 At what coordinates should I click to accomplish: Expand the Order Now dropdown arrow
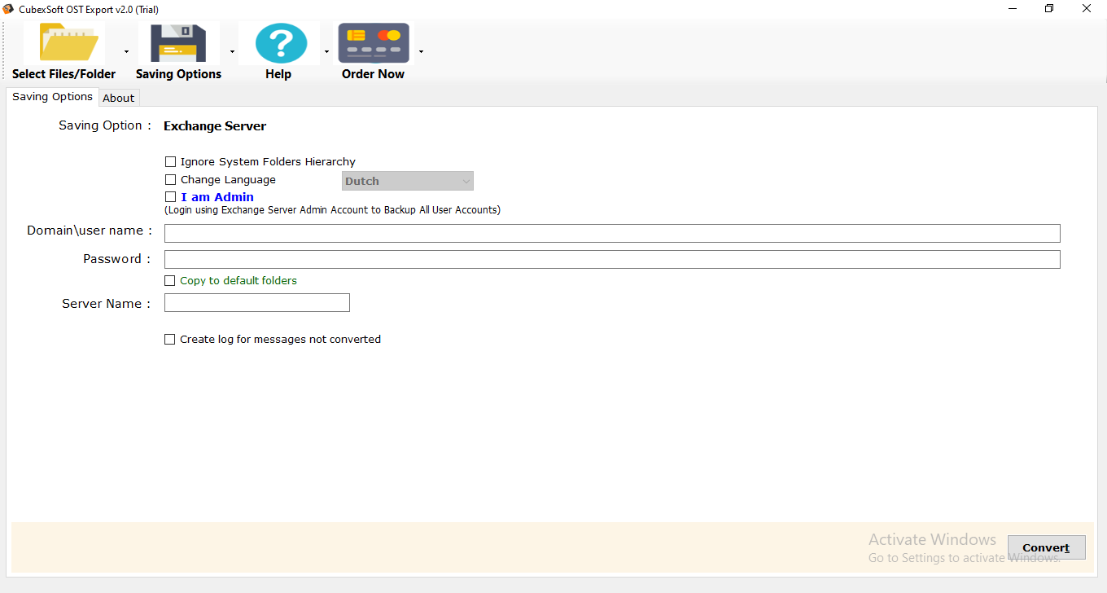click(421, 52)
